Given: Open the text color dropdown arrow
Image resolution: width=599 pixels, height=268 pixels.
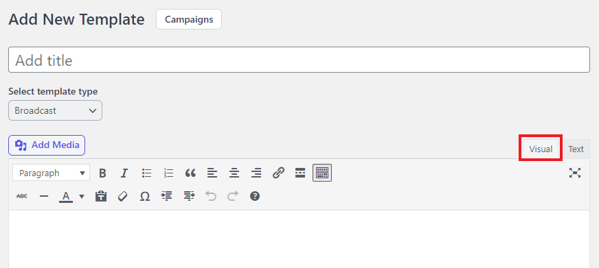Looking at the screenshot, I should click(x=82, y=196).
